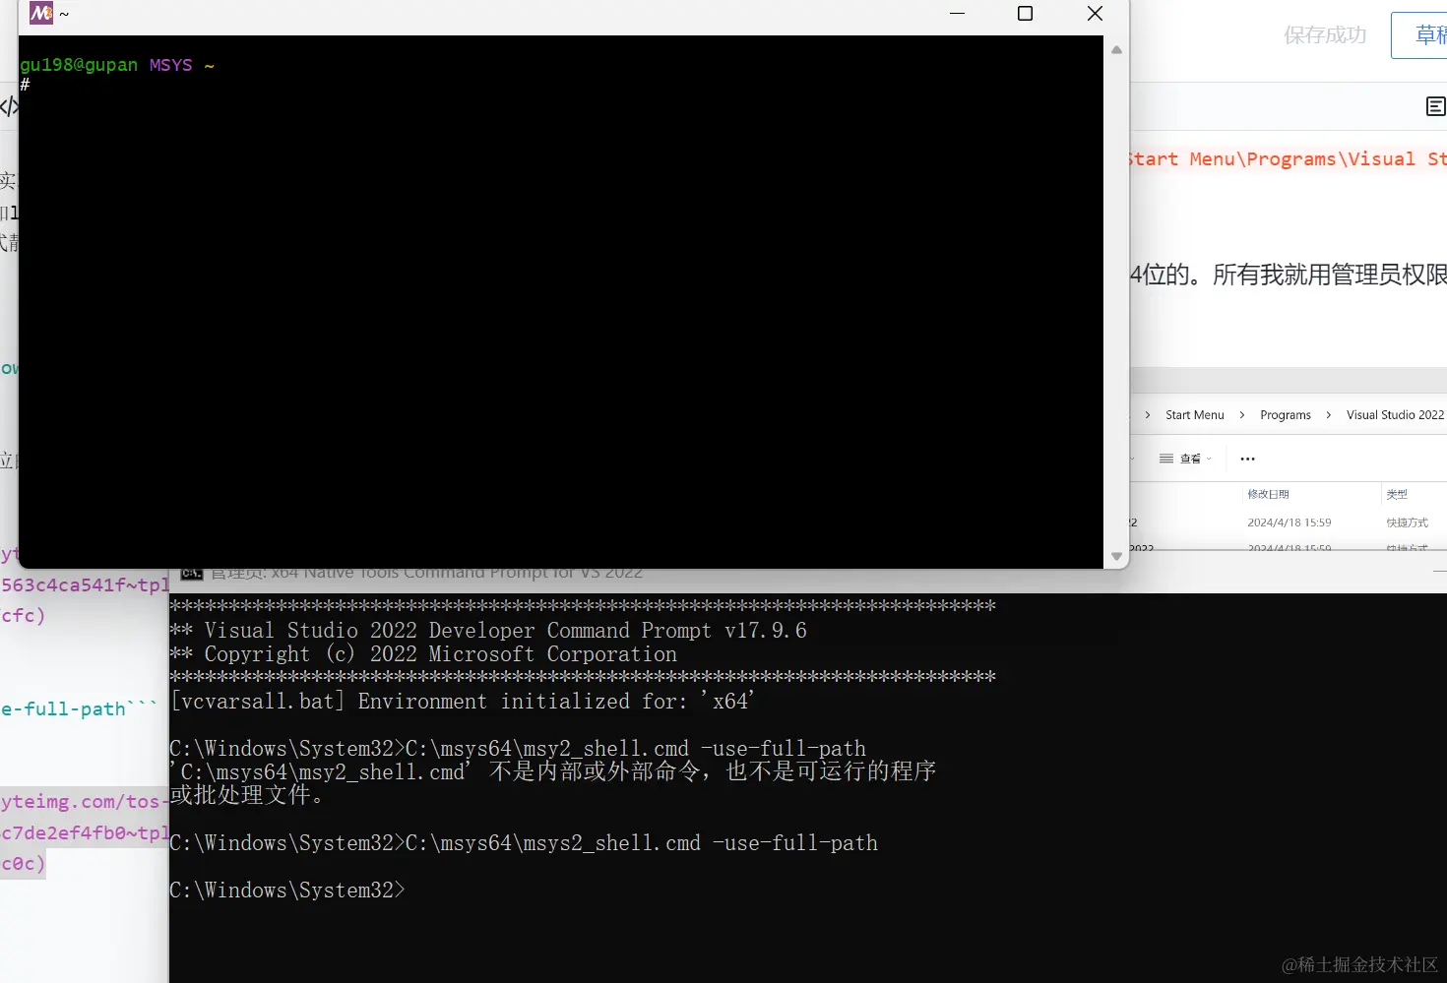Open the 查看 view dropdown in Explorer

1185,459
